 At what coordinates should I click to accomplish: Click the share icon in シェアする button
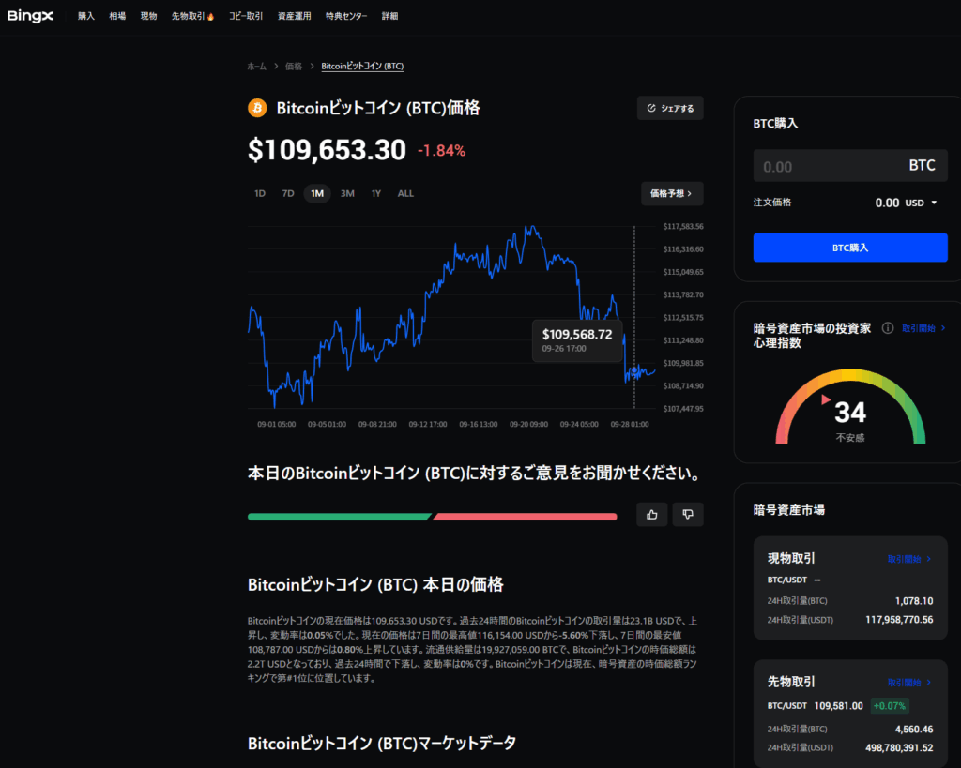(651, 109)
